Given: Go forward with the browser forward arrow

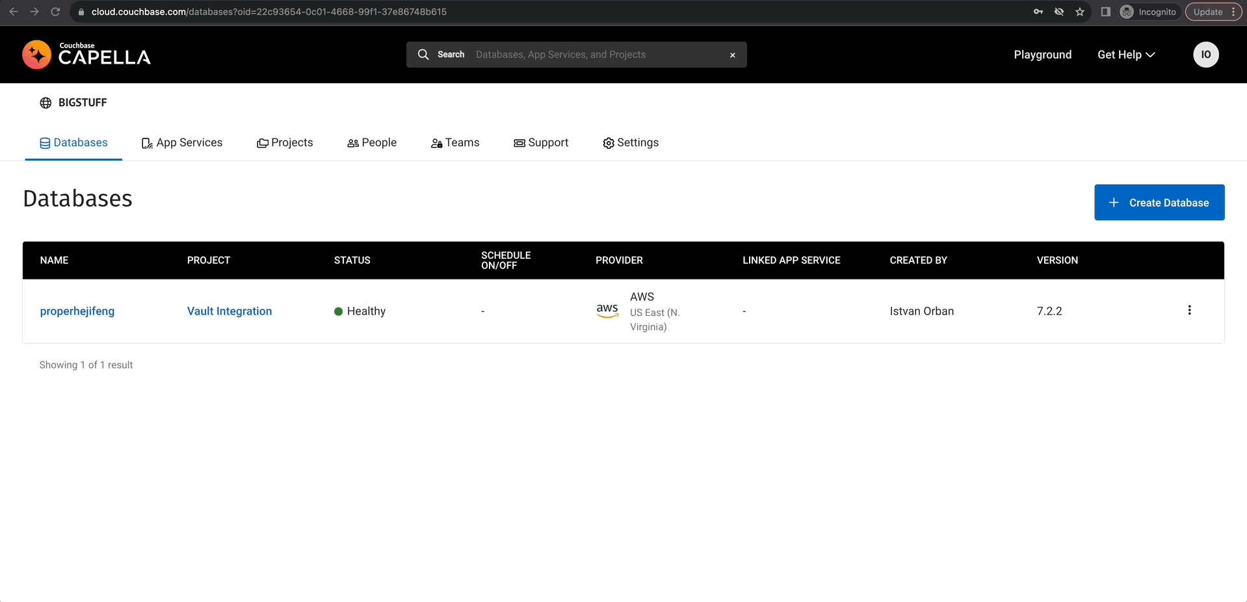Looking at the screenshot, I should (34, 12).
